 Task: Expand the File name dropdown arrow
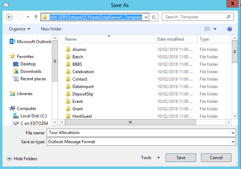tap(233, 133)
